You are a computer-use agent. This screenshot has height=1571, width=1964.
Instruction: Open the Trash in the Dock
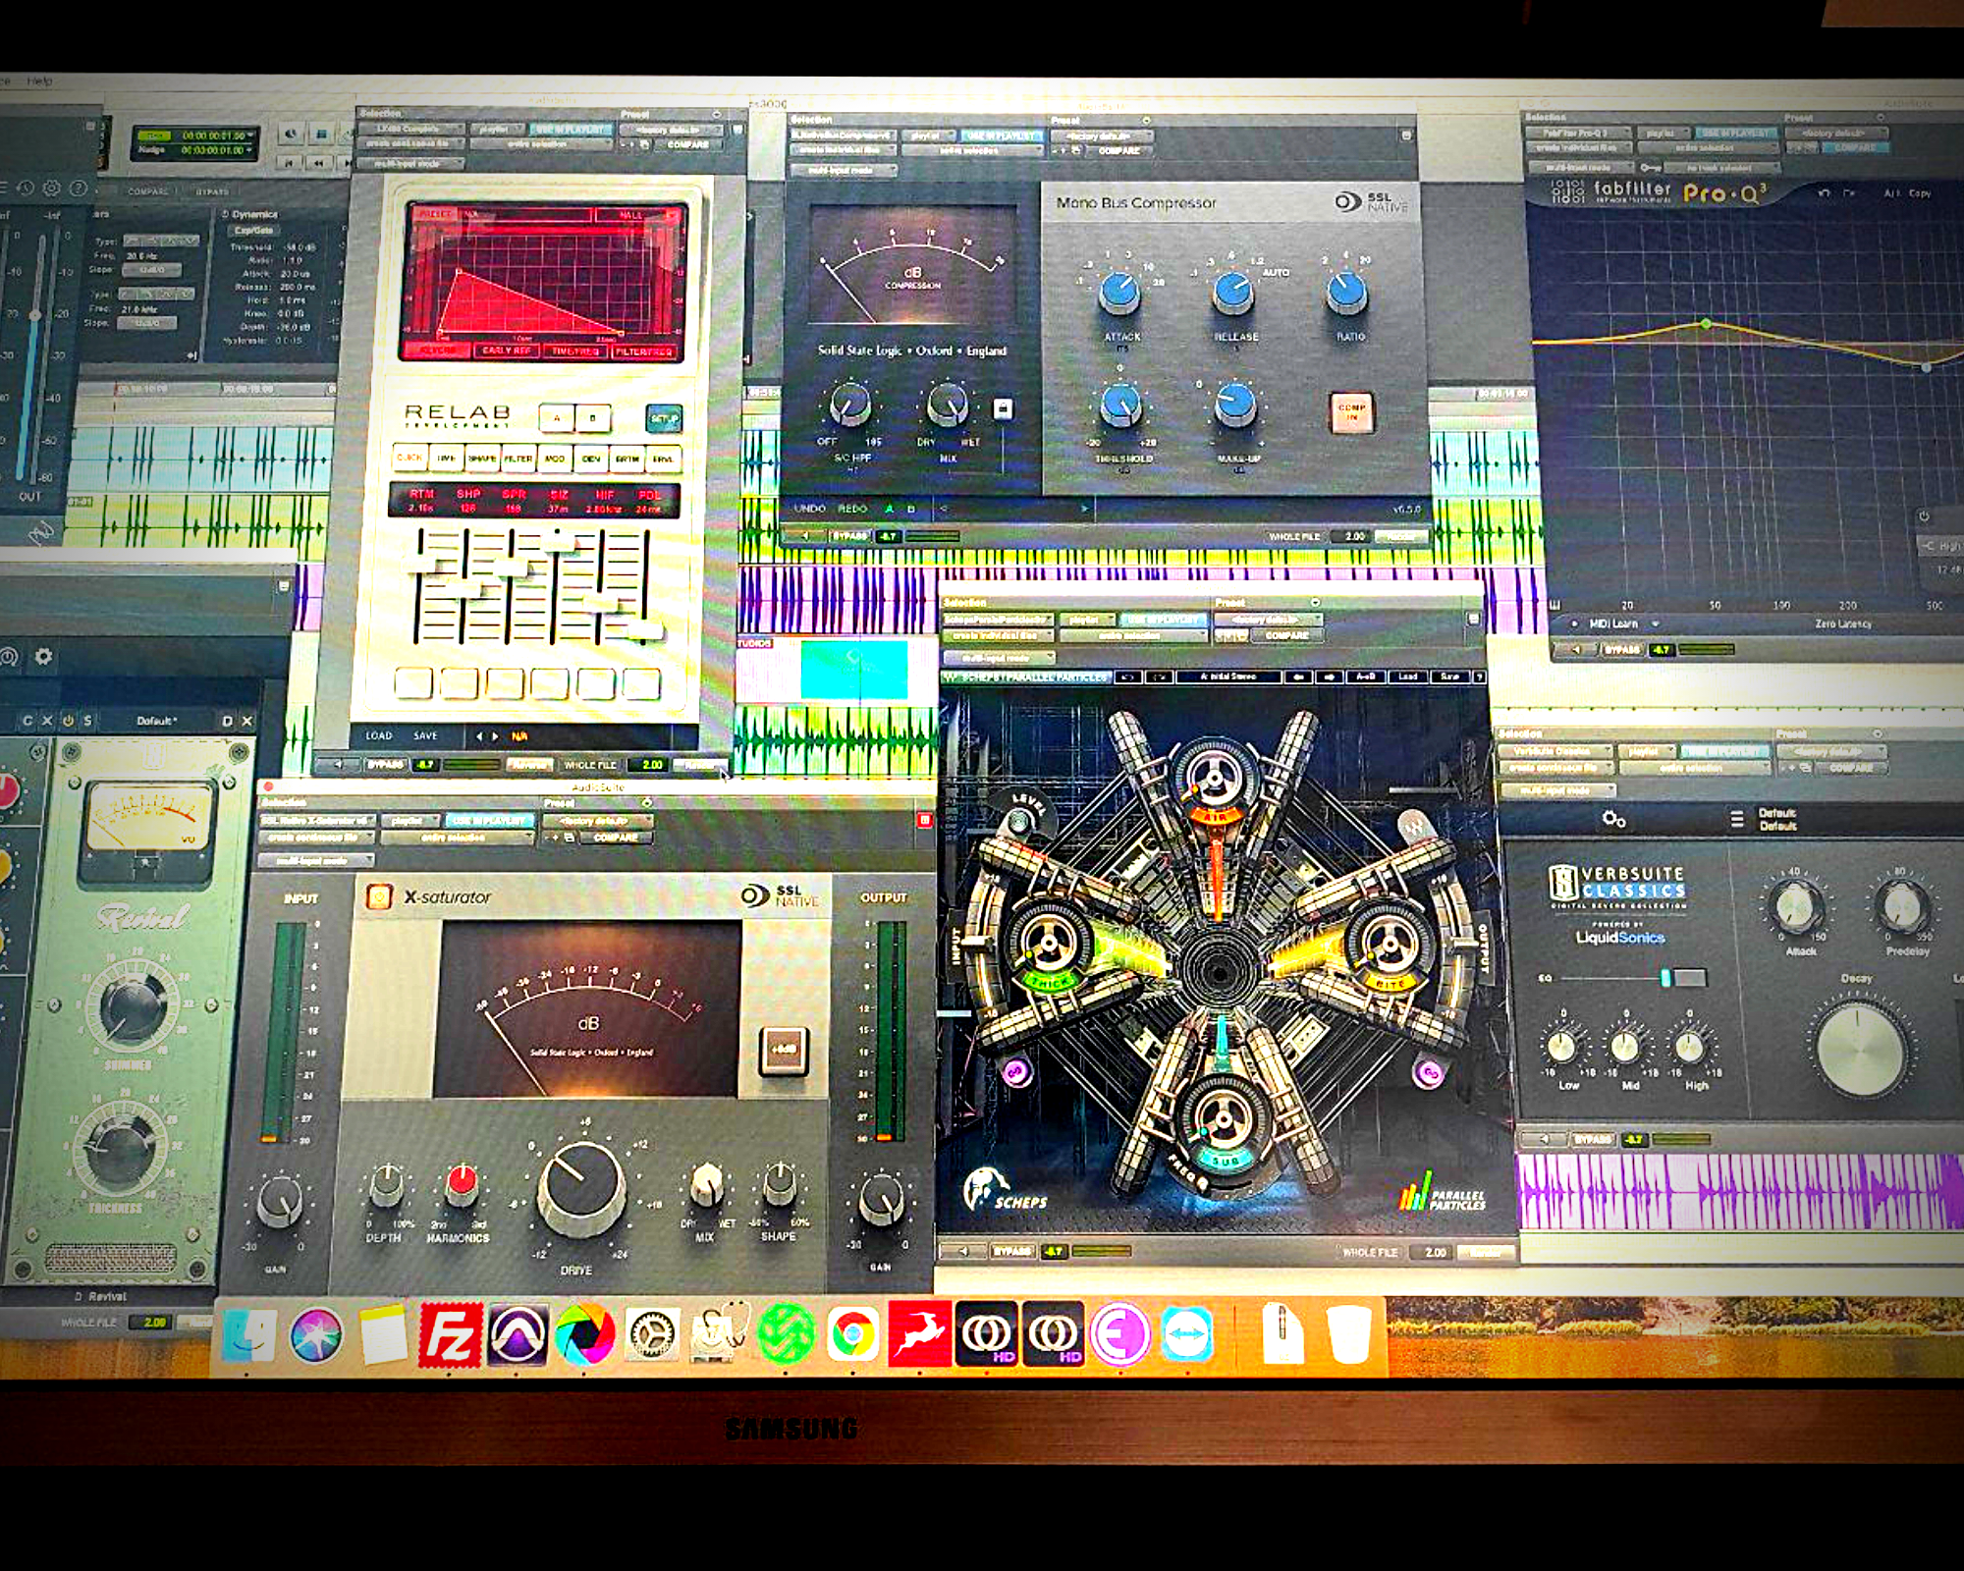coord(1349,1334)
